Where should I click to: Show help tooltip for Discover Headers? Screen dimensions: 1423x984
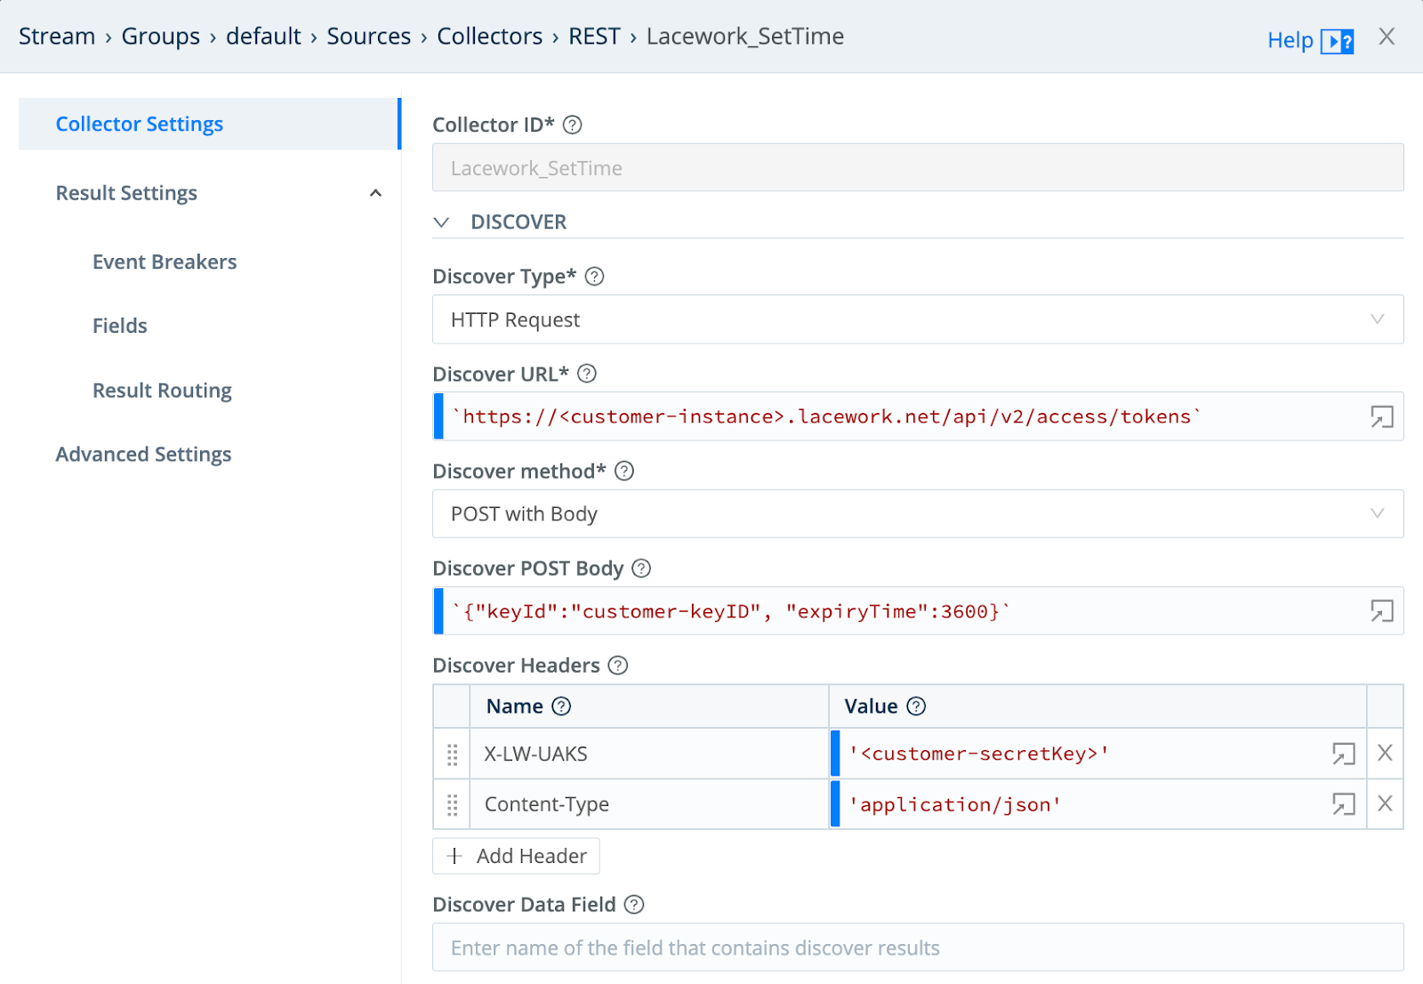point(618,665)
